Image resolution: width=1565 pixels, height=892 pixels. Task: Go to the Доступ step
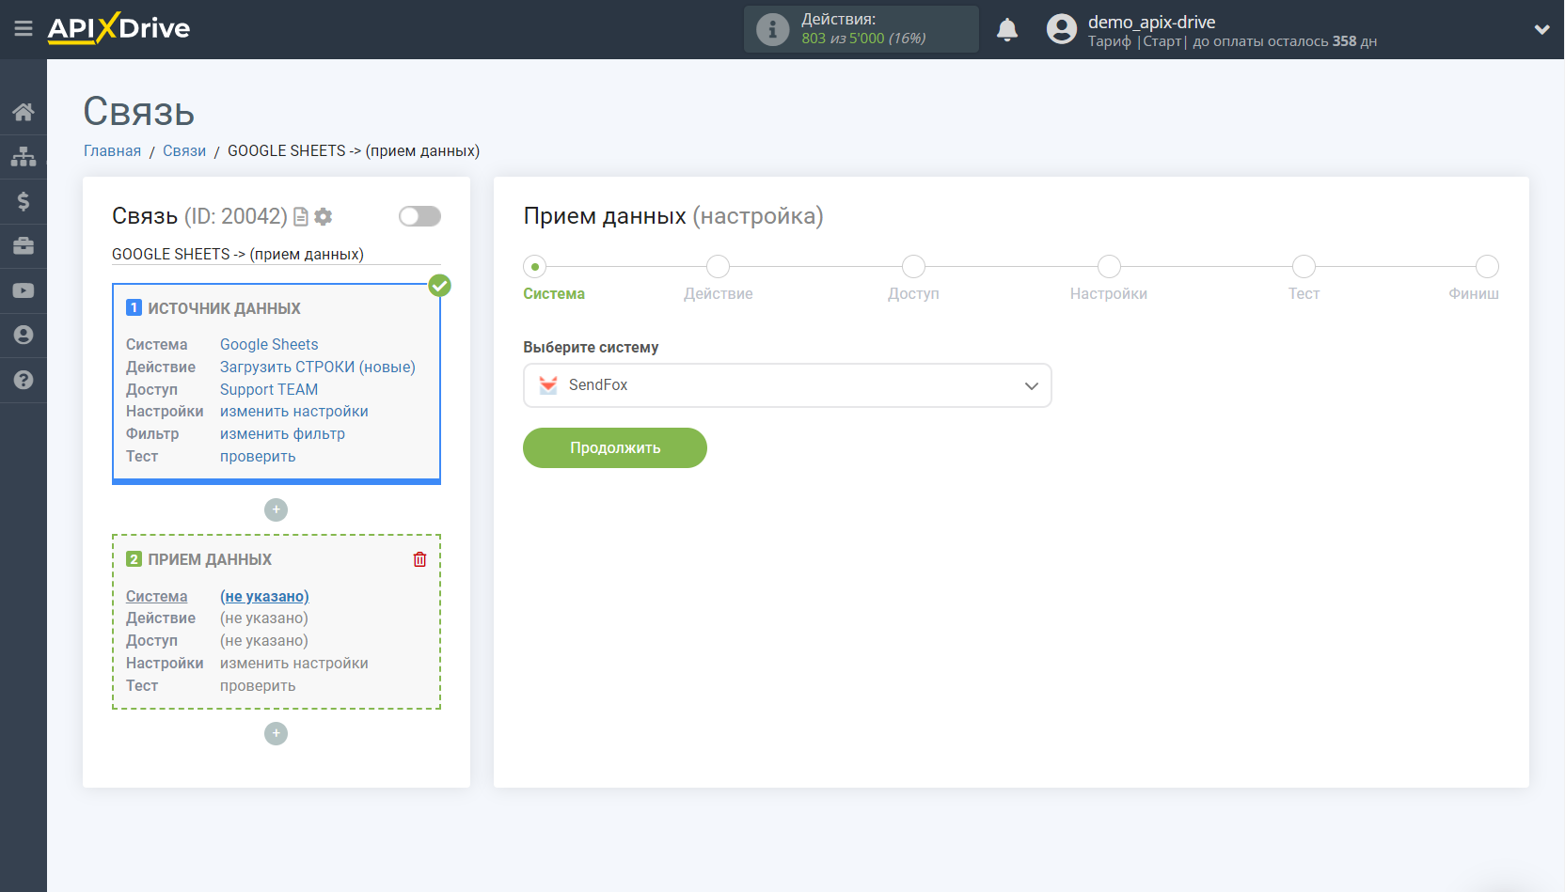tap(913, 267)
